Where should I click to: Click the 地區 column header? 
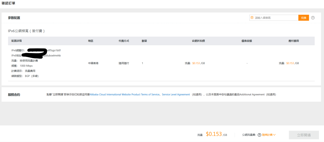click(91, 41)
